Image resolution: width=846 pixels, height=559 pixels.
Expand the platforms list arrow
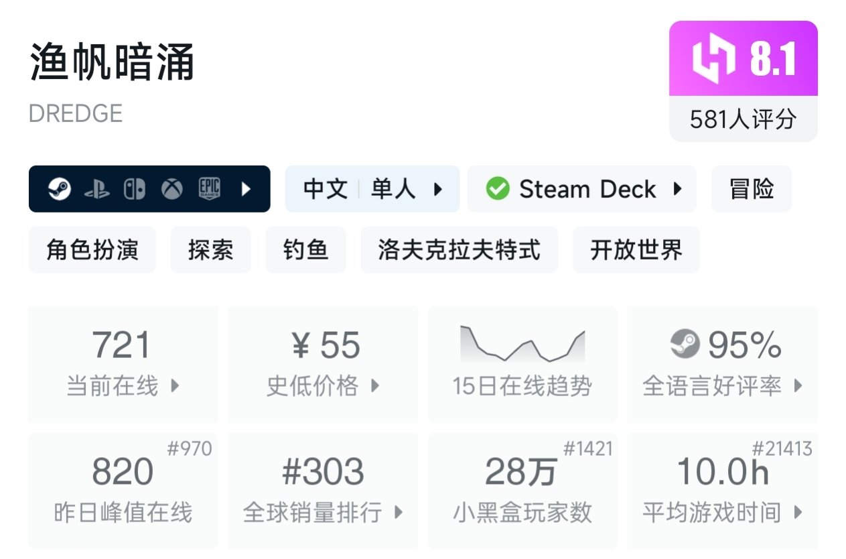[246, 190]
